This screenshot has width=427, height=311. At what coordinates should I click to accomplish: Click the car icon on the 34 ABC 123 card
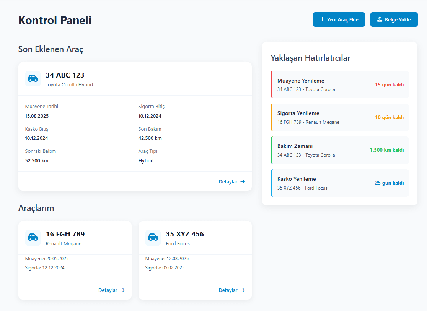pyautogui.click(x=33, y=78)
